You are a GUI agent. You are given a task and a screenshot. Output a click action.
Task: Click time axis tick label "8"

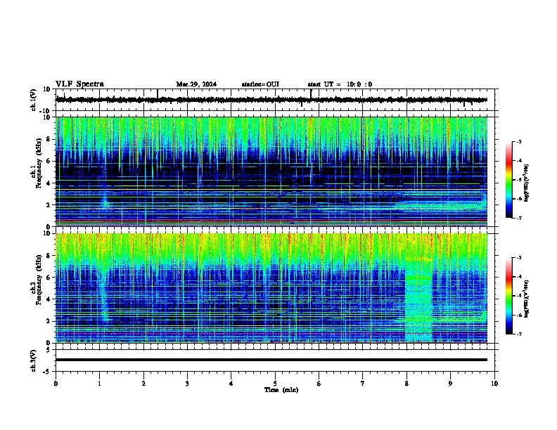(406, 384)
